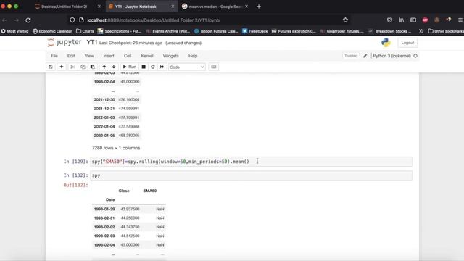Image resolution: width=464 pixels, height=261 pixels.
Task: Open Economic Calendar bookmark
Action: (52, 31)
